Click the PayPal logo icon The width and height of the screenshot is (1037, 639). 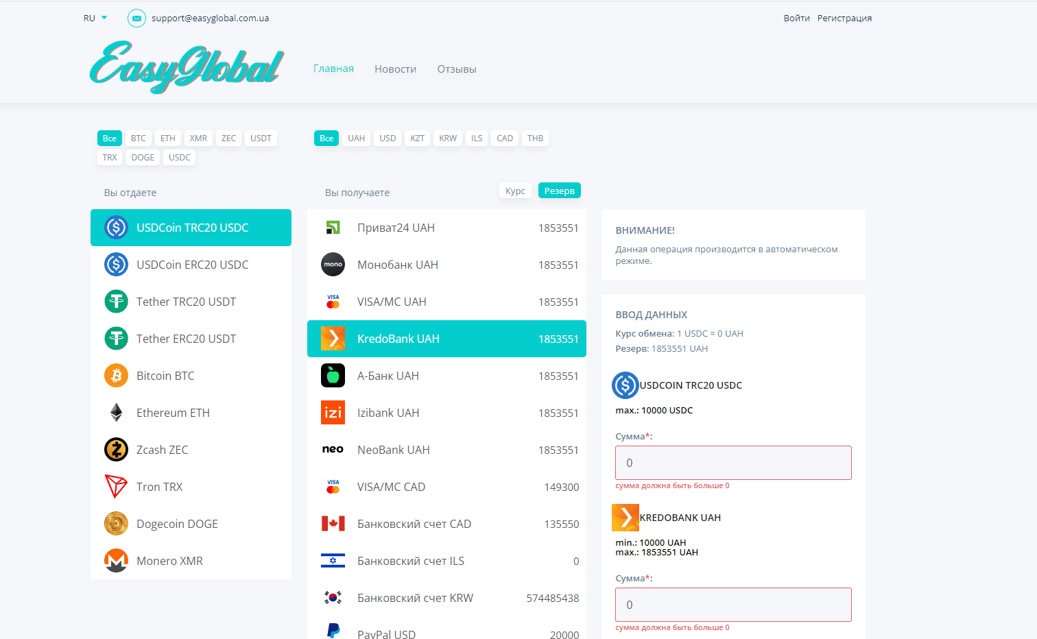coord(333,631)
